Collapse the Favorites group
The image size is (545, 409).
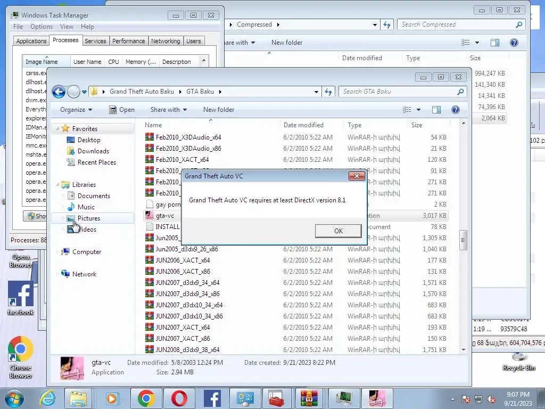(x=57, y=129)
